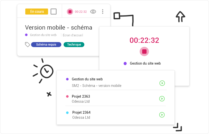Open the Gestion du site web project link

click(x=43, y=35)
